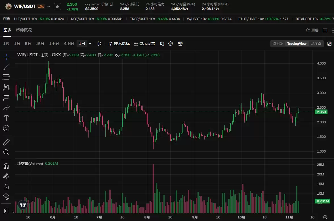Click the ETHFI/USDT ticker in watchlist bar
Image resolution: width=334 pixels, height=221 pixels.
click(x=264, y=19)
